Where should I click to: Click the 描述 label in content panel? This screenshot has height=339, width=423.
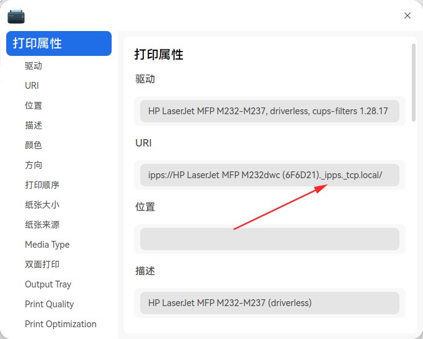pyautogui.click(x=145, y=271)
